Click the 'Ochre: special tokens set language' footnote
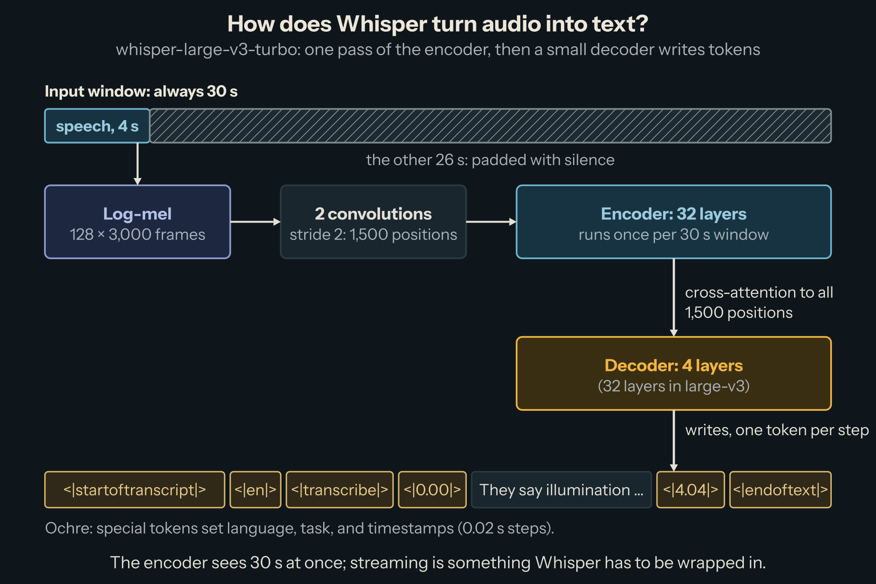This screenshot has width=876, height=584. [300, 528]
